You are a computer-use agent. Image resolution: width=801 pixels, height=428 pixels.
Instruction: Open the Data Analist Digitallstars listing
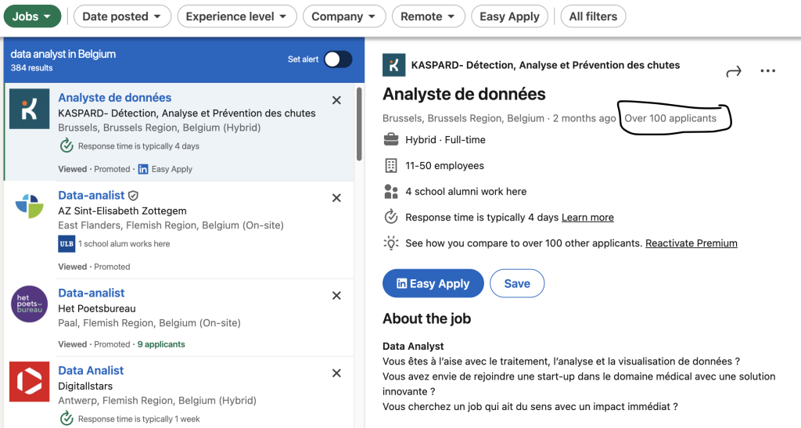(x=91, y=370)
